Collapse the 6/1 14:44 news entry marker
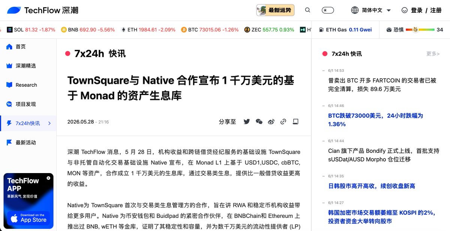The image size is (450, 231). 324,141
